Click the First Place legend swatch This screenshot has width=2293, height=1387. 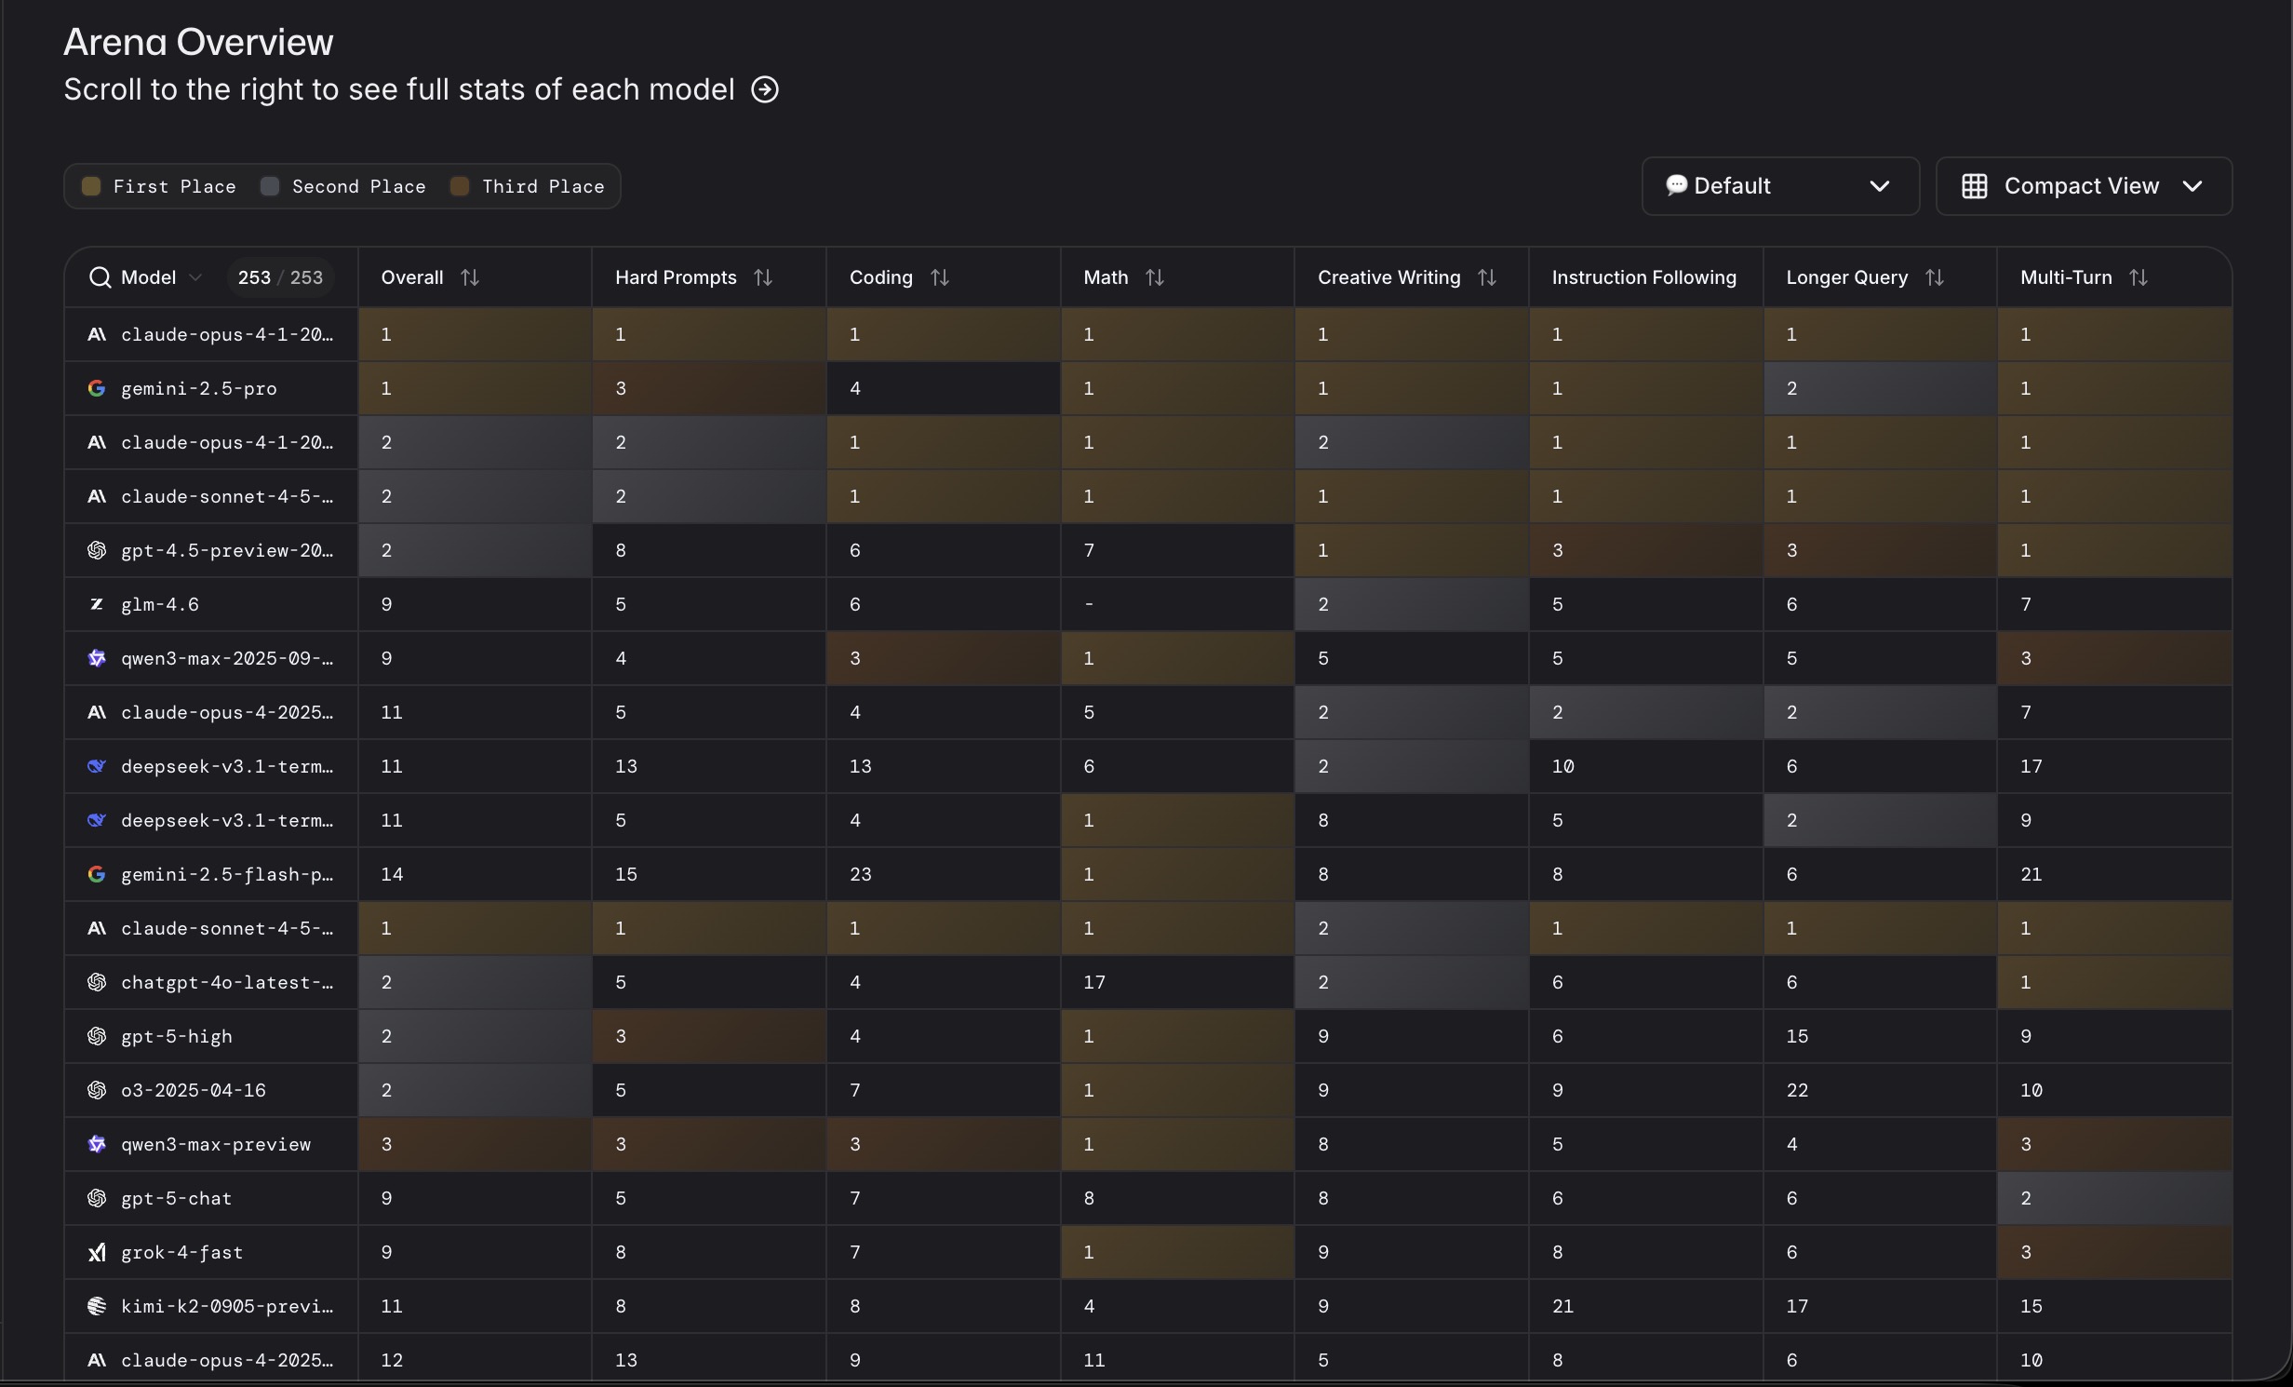[91, 186]
